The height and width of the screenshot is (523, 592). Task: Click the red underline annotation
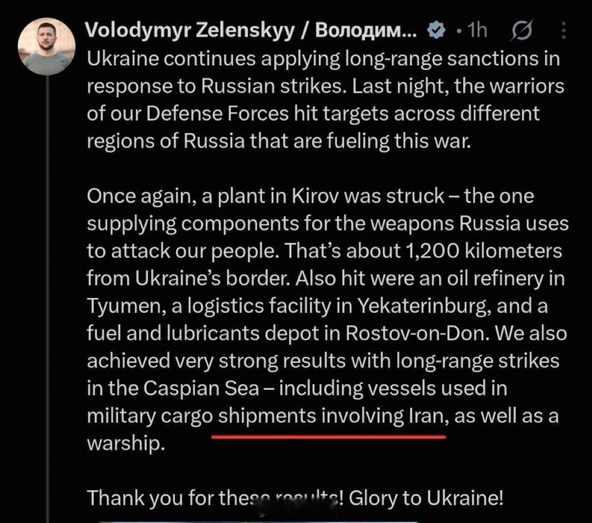coord(328,436)
